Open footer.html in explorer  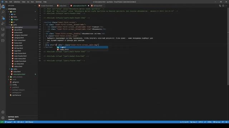click(x=18, y=43)
